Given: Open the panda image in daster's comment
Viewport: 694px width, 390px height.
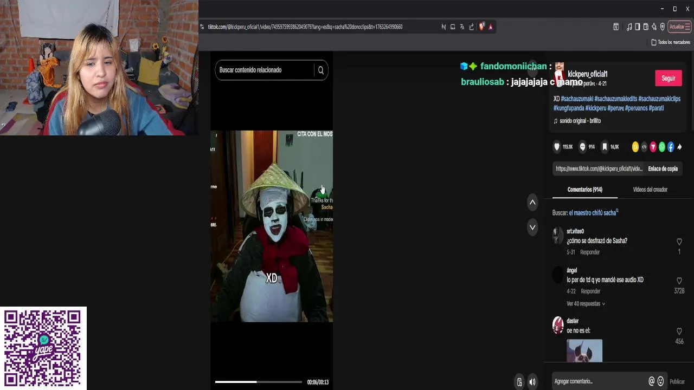Looking at the screenshot, I should point(584,350).
